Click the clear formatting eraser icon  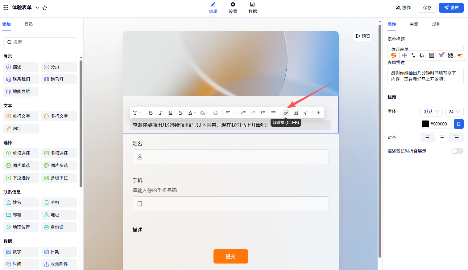click(x=215, y=113)
